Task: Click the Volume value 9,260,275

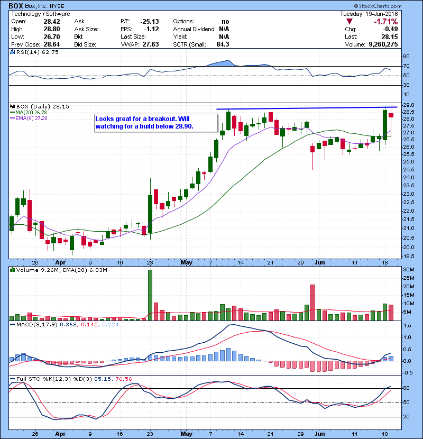Action: point(383,44)
